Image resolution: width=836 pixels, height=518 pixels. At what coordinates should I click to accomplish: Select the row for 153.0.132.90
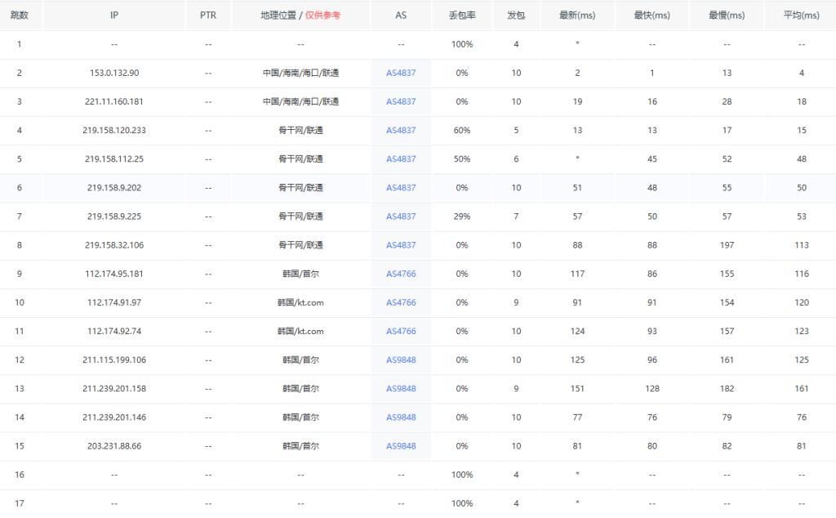113,73
